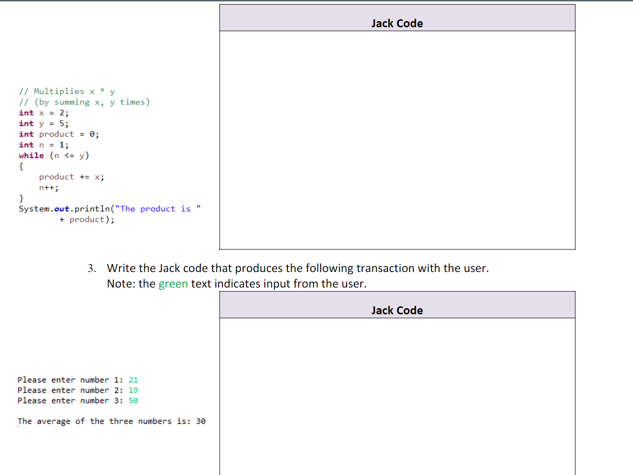
Task: Click the declaration "int x = 2;"
Action: 43,113
